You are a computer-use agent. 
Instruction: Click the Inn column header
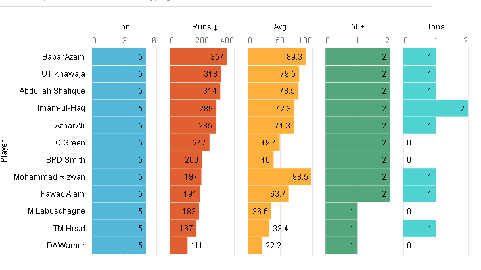pos(124,27)
